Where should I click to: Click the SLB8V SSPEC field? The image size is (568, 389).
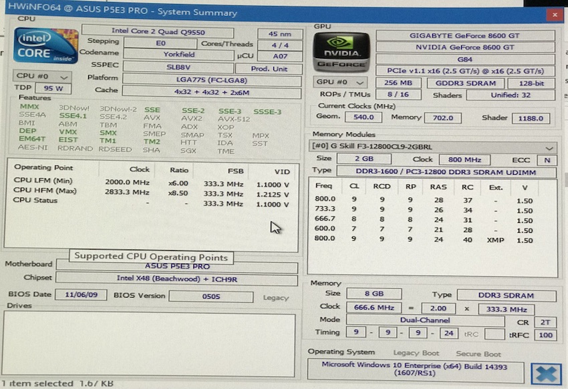pos(178,67)
